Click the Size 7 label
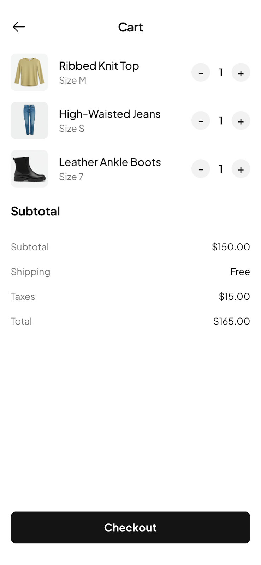 (71, 177)
